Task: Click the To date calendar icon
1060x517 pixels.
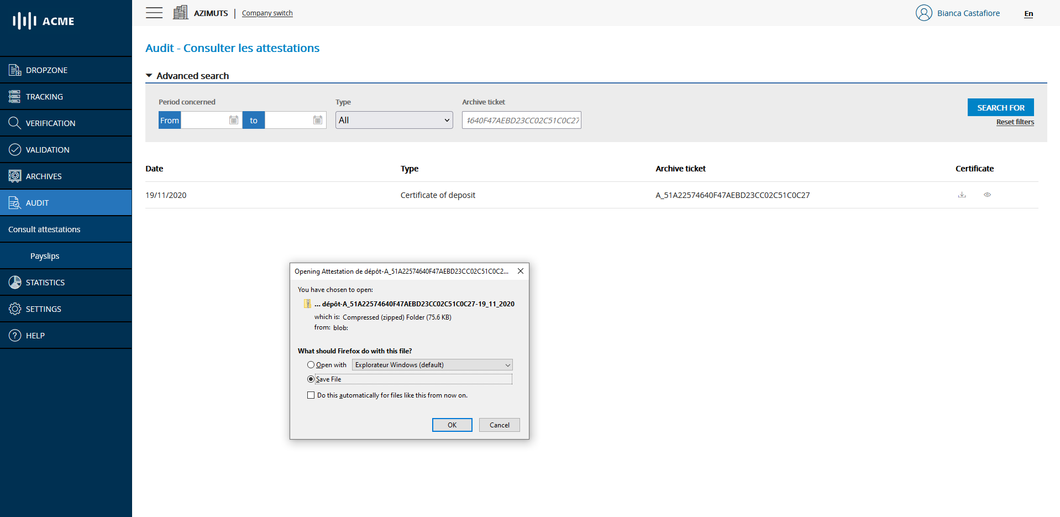Action: (x=318, y=120)
